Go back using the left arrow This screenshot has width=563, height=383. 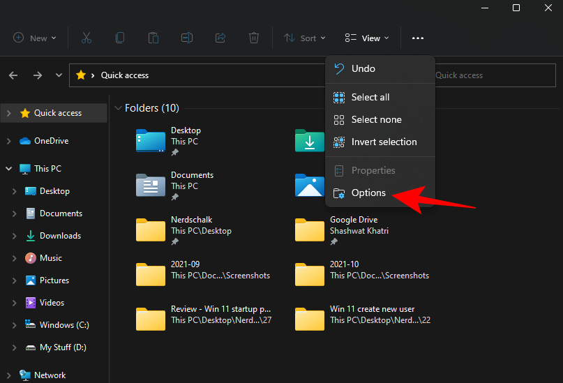coord(14,75)
